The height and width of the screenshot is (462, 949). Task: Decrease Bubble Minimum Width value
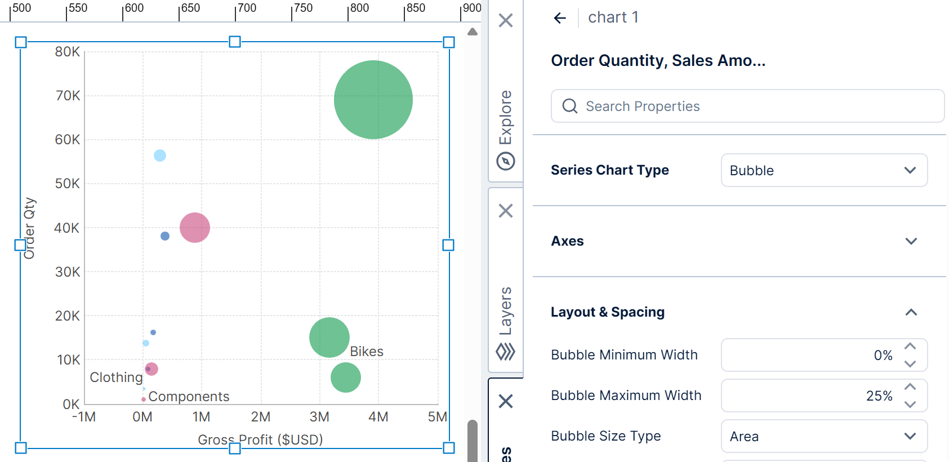[x=910, y=364]
